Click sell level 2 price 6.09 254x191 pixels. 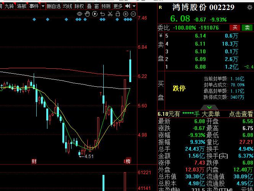coord(200,59)
